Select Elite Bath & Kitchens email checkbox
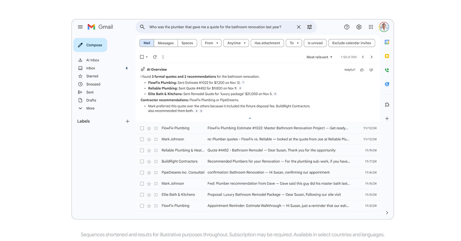This screenshot has width=461, height=241. coord(142,195)
